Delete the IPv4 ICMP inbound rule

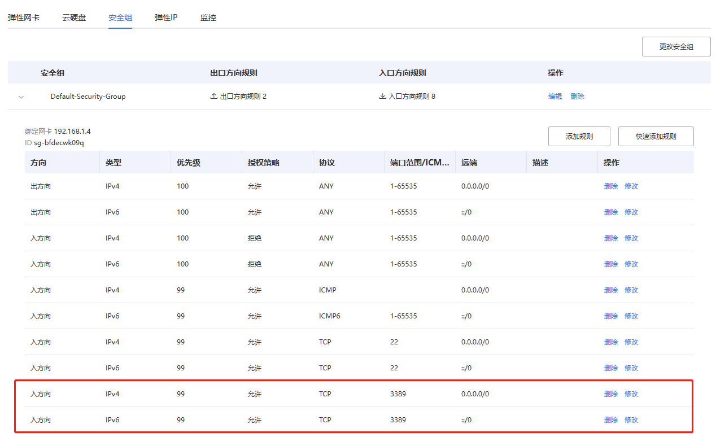tap(610, 290)
